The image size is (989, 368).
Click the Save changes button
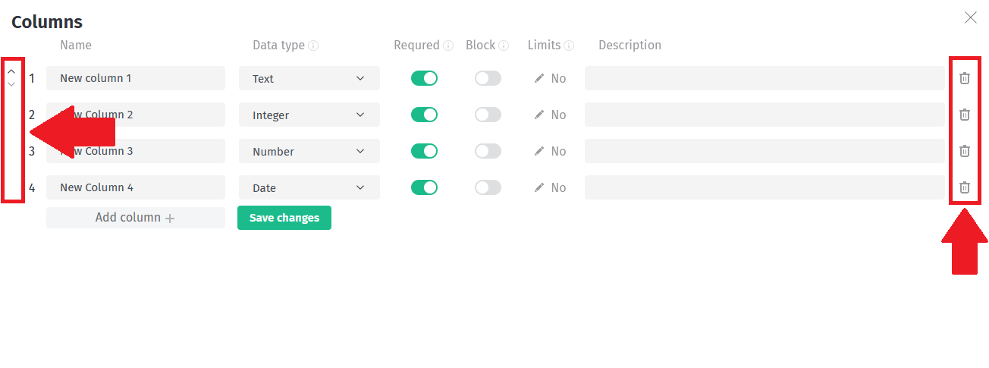pyautogui.click(x=284, y=218)
